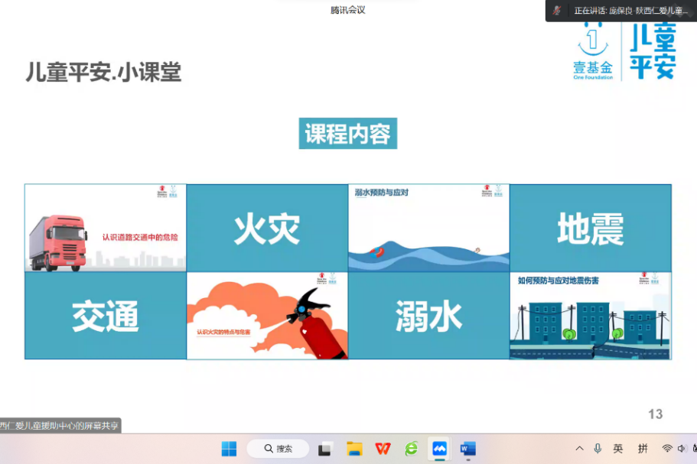Viewport: 697px width, 464px height.
Task: Switch to the Tencent Meeting taskbar icon
Action: click(439, 449)
